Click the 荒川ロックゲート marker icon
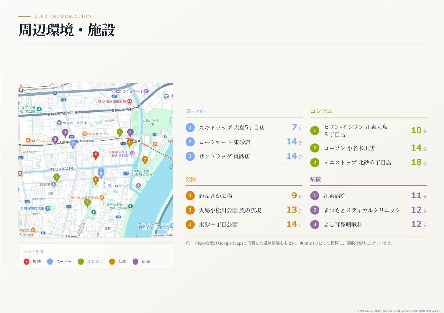The width and height of the screenshot is (444, 313). point(139,186)
